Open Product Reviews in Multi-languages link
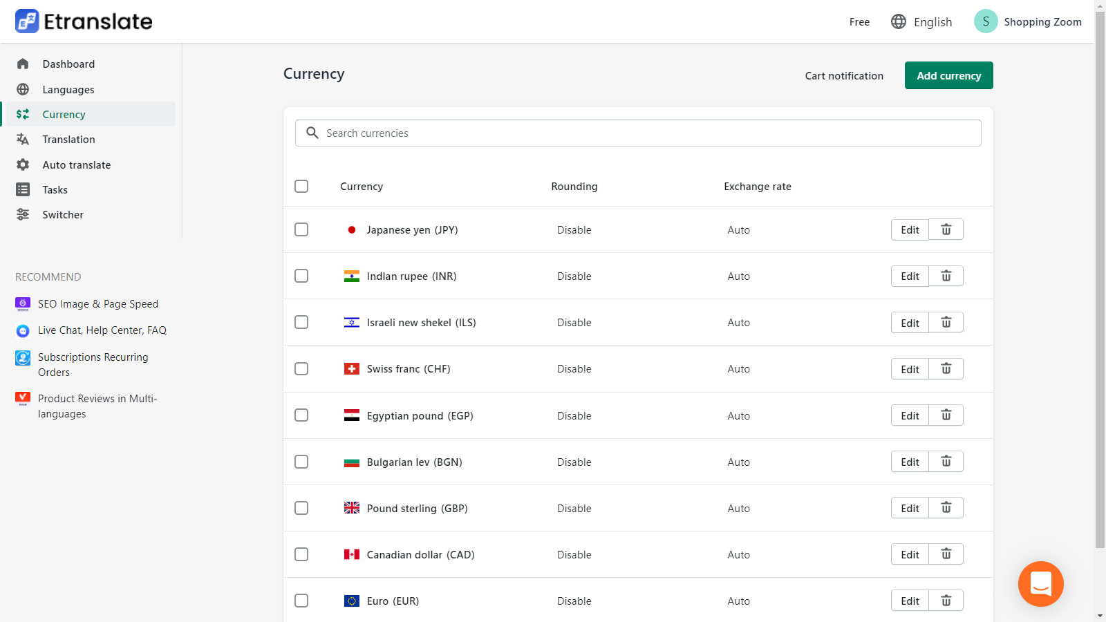 pos(97,406)
